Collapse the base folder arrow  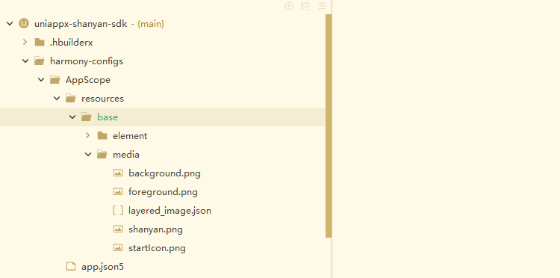pos(72,117)
